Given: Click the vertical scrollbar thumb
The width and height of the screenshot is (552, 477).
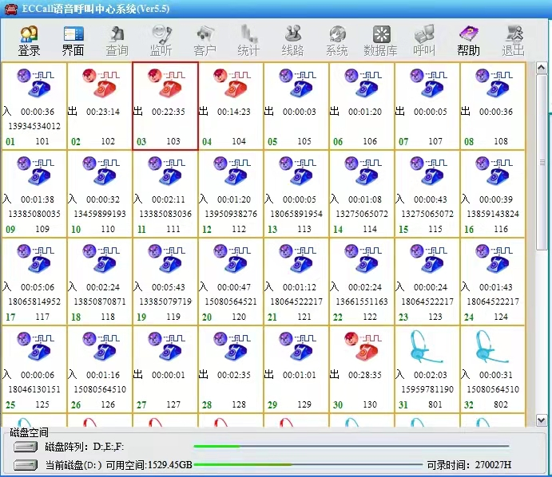Looking at the screenshot, I should tap(542, 163).
